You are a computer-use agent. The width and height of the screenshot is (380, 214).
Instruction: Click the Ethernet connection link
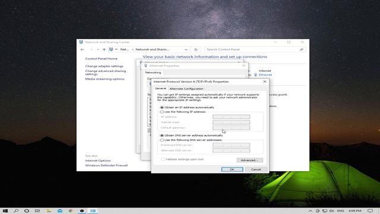[265, 75]
